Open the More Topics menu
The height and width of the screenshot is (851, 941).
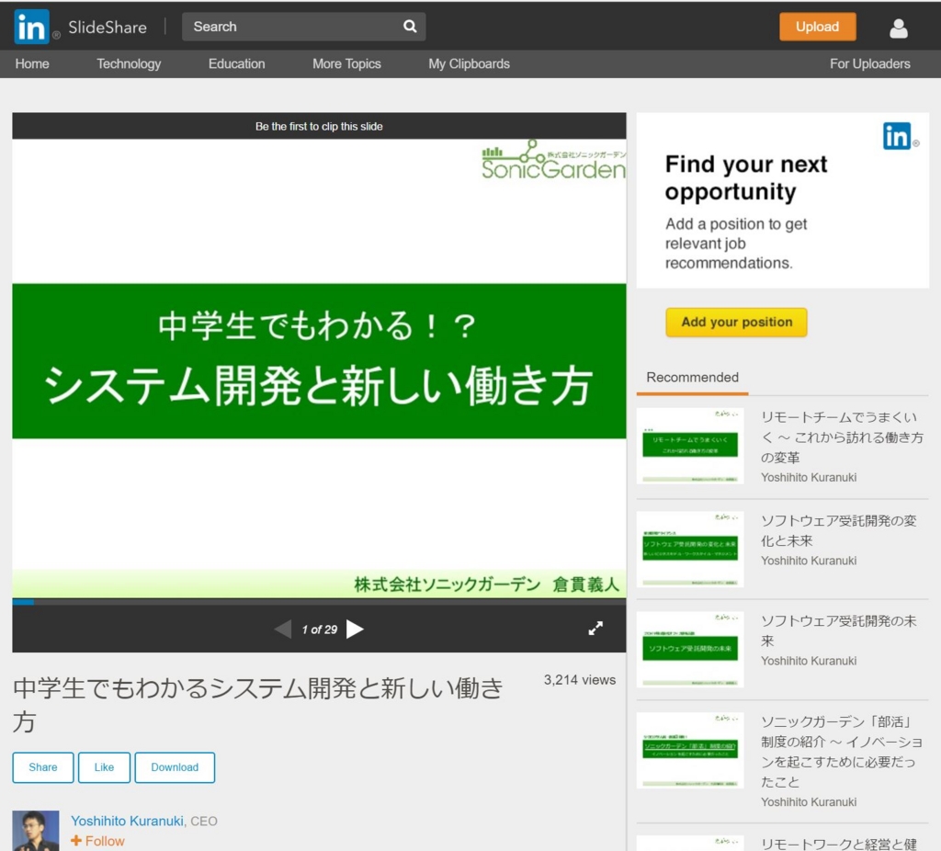346,63
